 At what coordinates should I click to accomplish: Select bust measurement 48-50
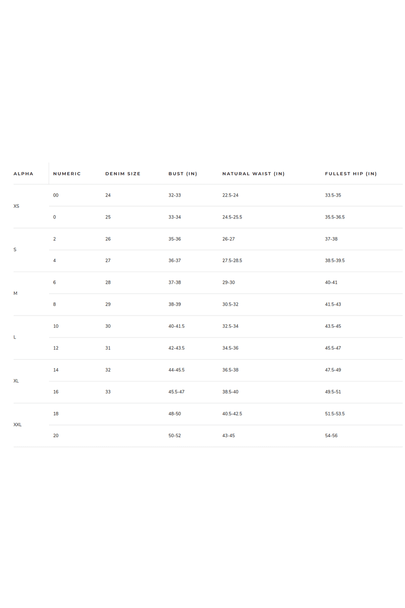point(175,414)
